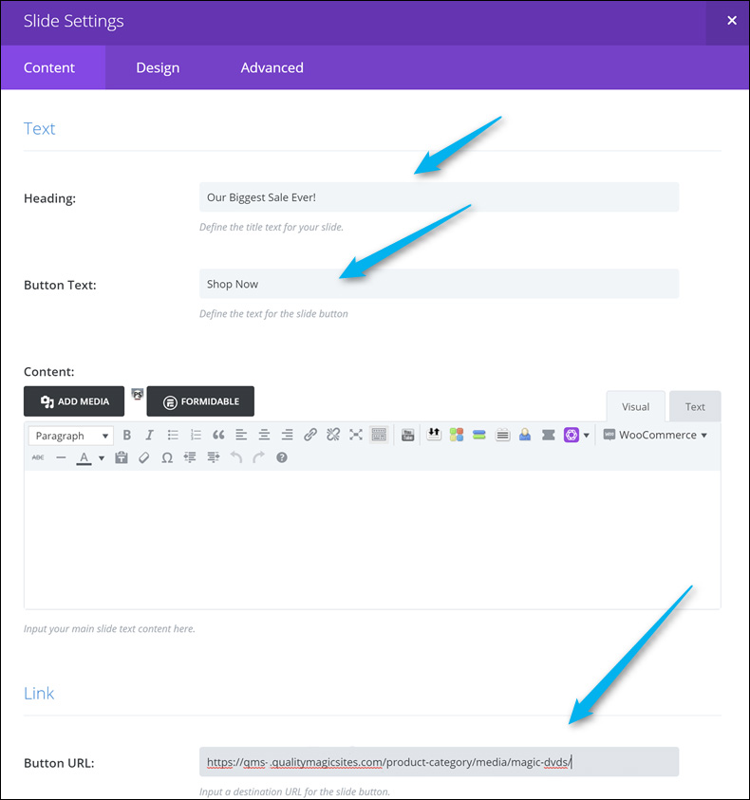The height and width of the screenshot is (800, 750).
Task: Click the redo arrow icon
Action: tap(259, 457)
